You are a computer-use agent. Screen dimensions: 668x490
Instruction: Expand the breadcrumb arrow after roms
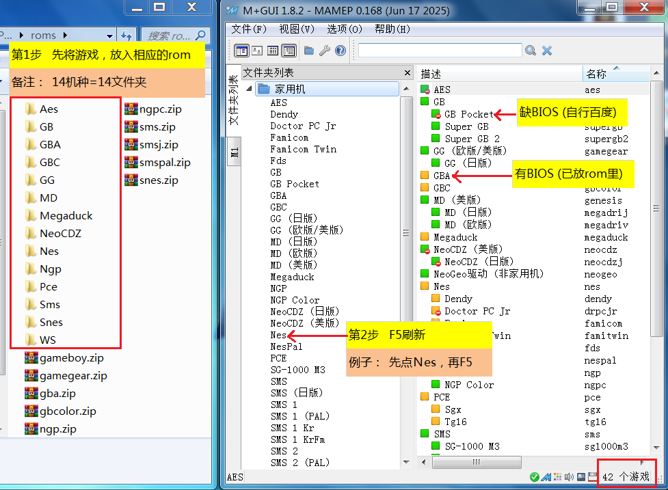65,35
